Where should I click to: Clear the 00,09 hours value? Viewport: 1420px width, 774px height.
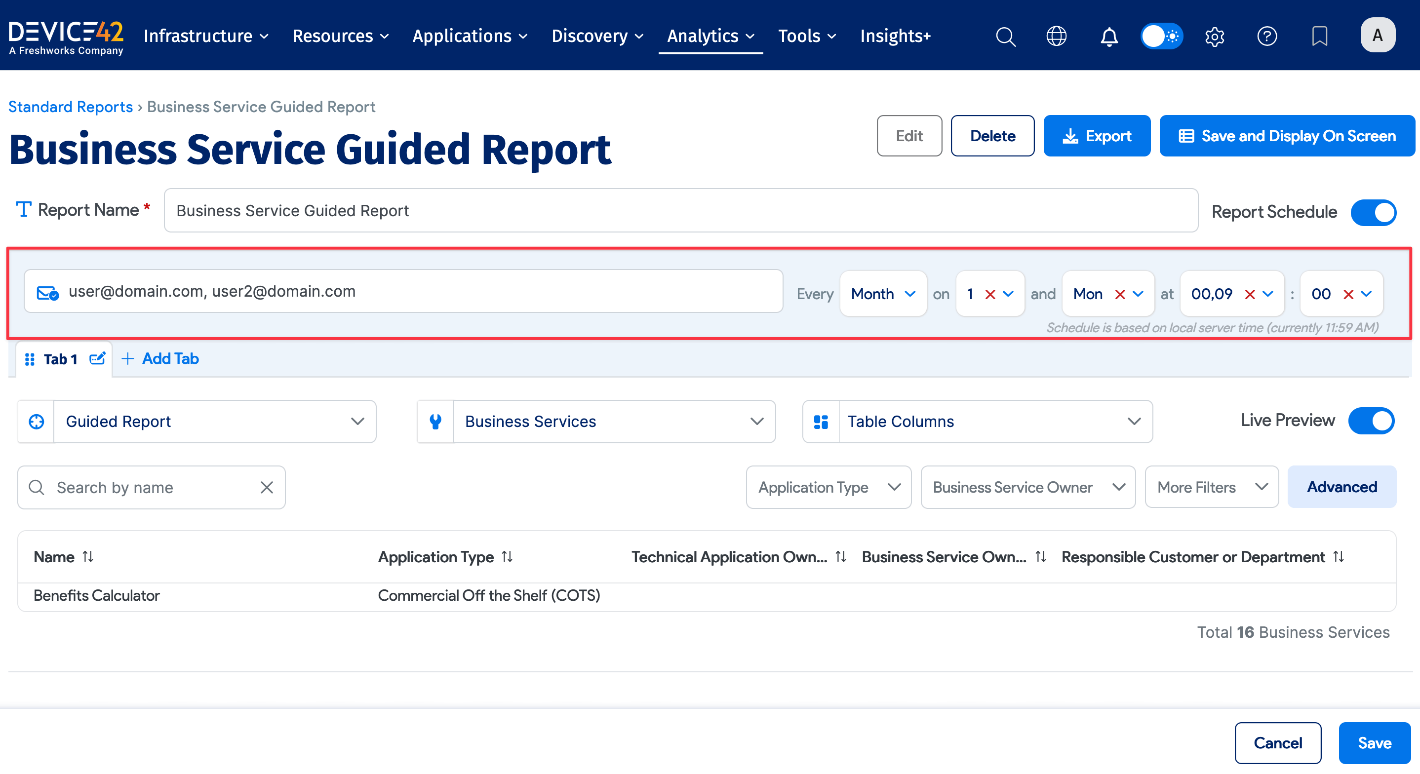click(x=1250, y=294)
